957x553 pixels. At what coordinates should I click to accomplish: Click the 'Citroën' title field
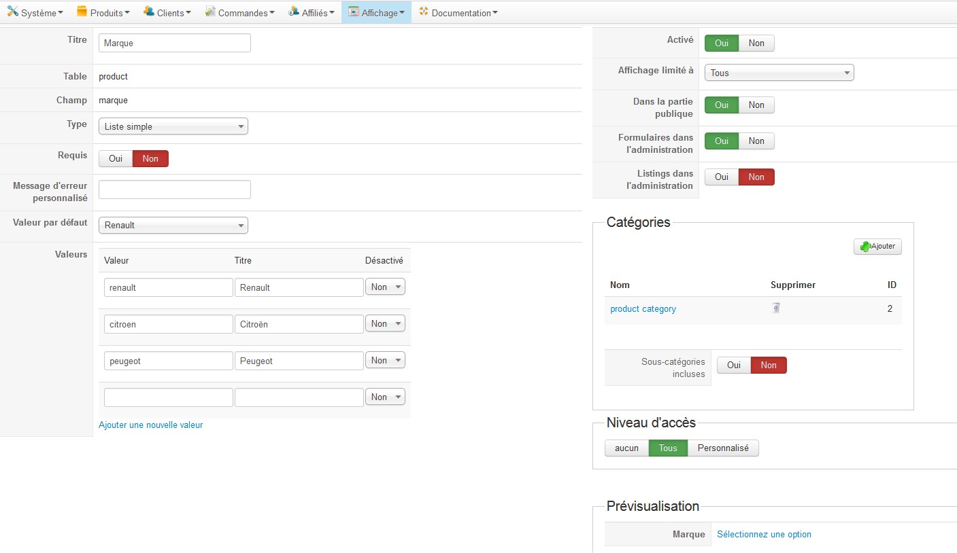coord(299,324)
